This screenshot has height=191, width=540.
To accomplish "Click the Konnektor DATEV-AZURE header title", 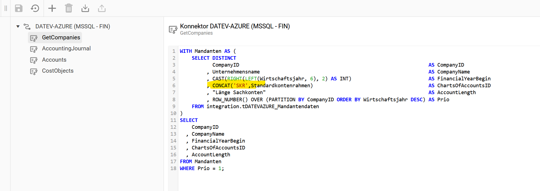I will [x=235, y=26].
